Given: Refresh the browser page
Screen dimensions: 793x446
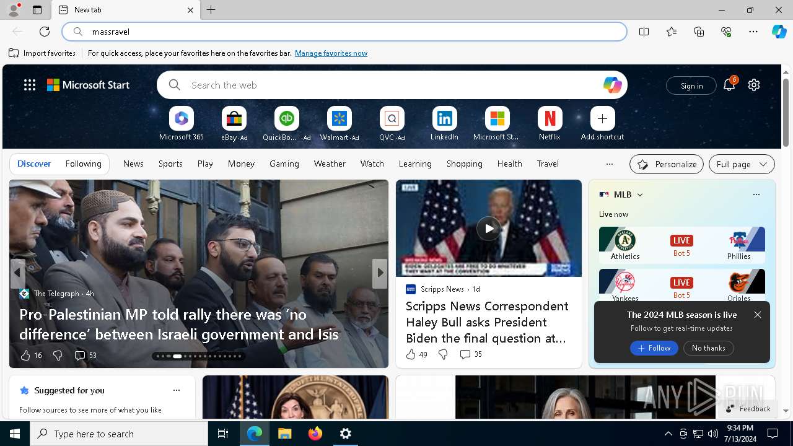Looking at the screenshot, I should [x=45, y=32].
